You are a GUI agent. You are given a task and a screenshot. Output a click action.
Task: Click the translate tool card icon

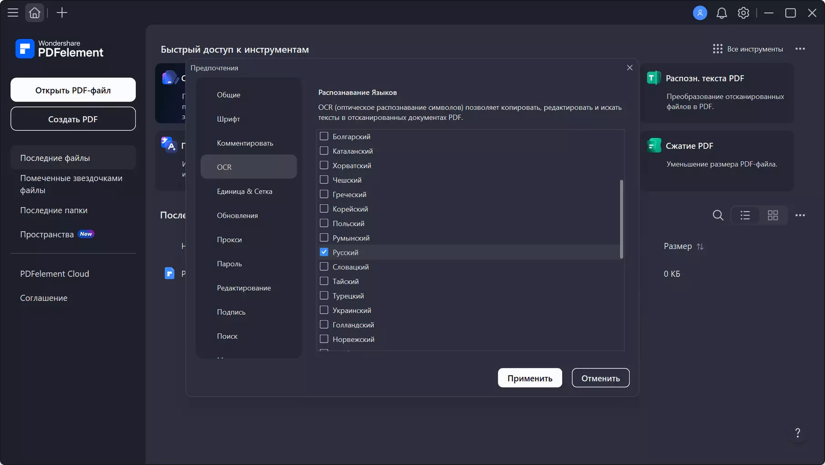click(169, 145)
